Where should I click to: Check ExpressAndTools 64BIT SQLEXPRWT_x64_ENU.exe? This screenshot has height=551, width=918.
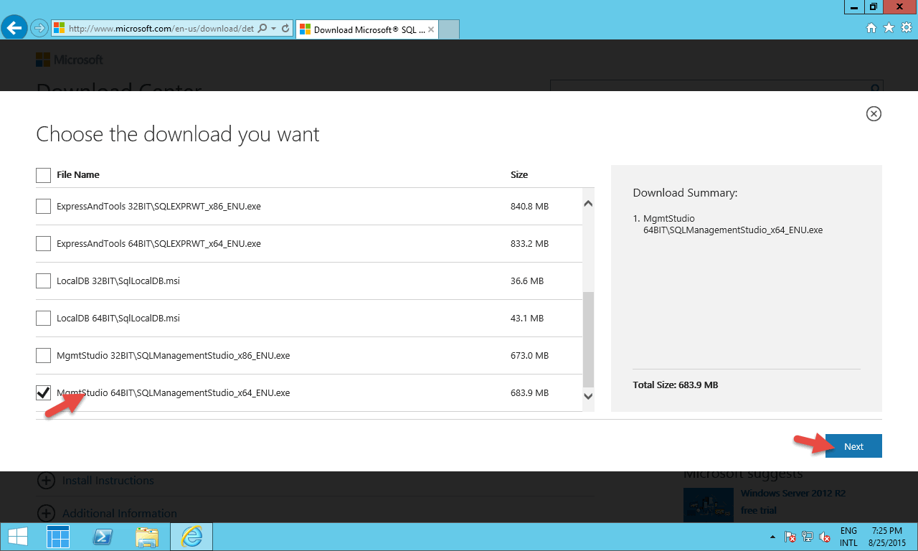[x=44, y=244]
